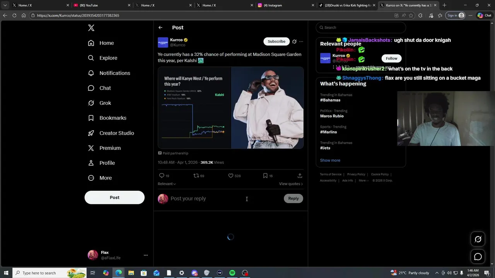This screenshot has height=278, width=495.
Task: Expand the Relevant replies sort dropdown
Action: point(167,184)
